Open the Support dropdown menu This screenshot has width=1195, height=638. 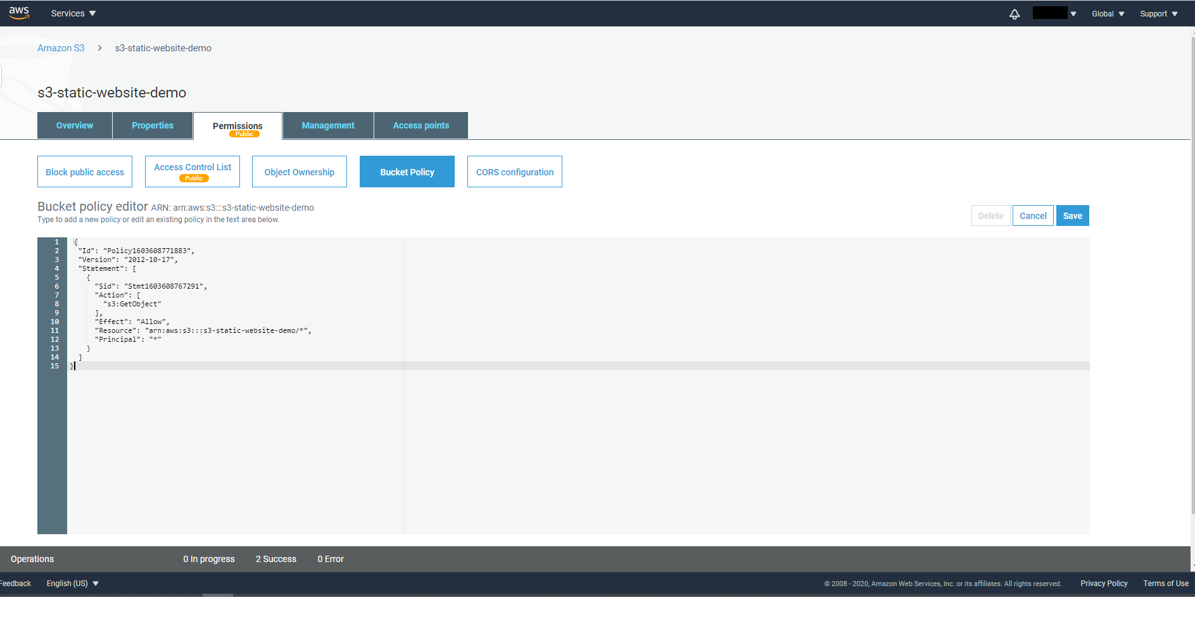coord(1159,14)
